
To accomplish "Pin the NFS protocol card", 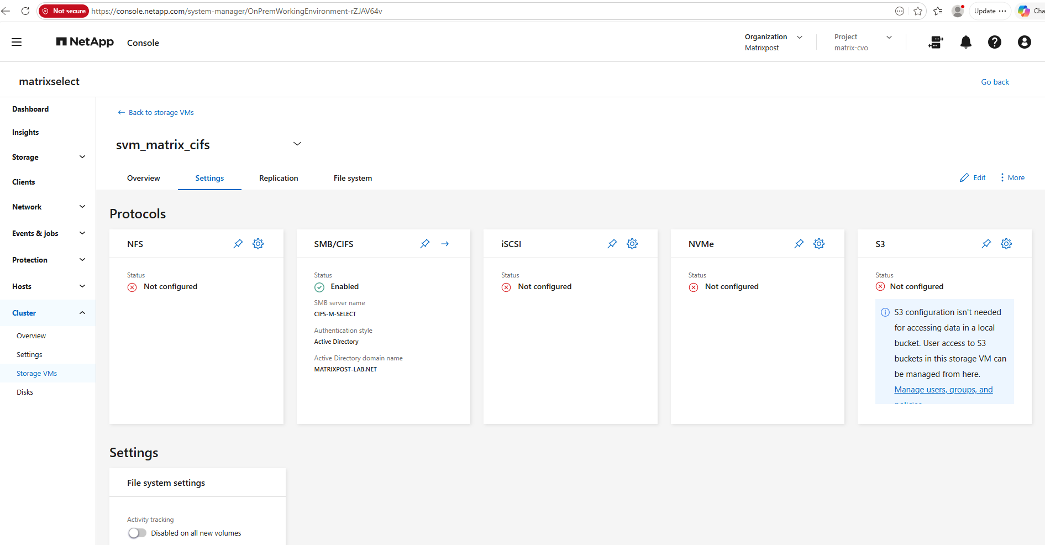I will (238, 244).
